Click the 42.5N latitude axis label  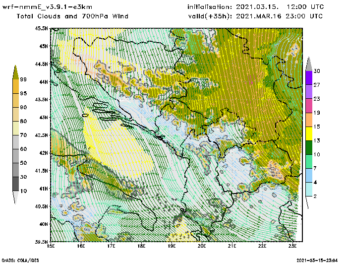tap(41, 135)
